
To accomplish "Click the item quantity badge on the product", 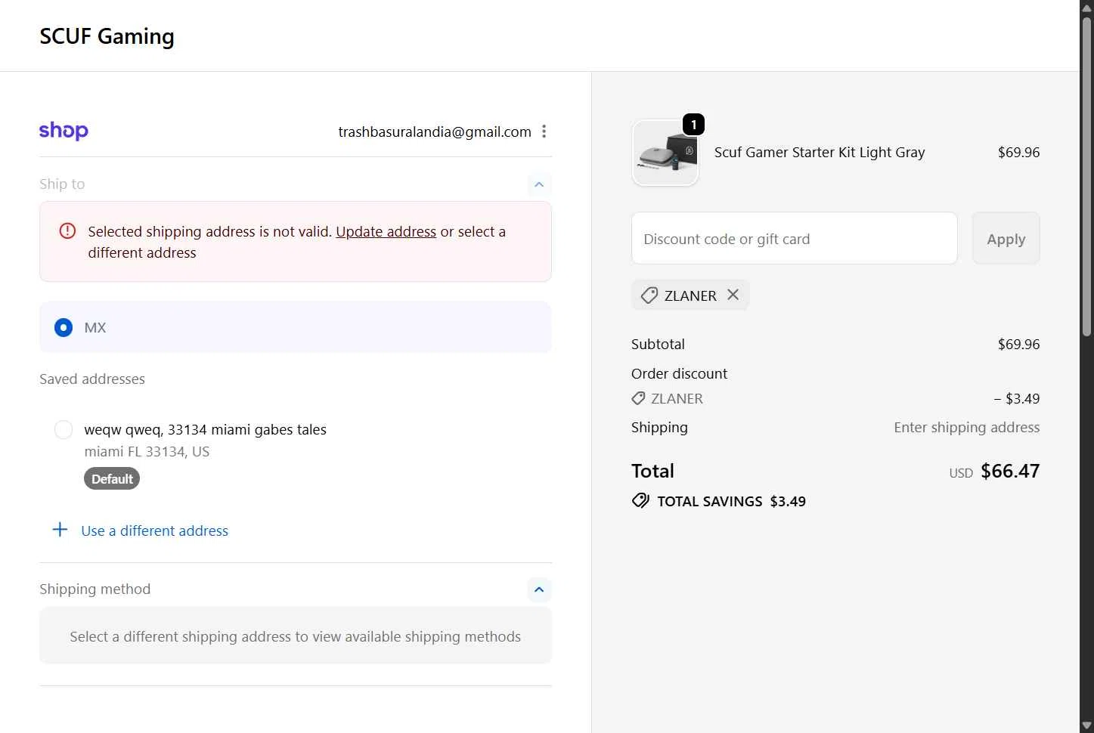I will pyautogui.click(x=693, y=125).
